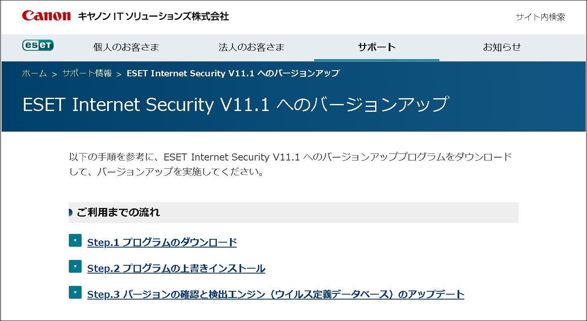This screenshot has height=321, width=587.
Task: Click the arrow icon beside Step.2
Action: pos(75,266)
